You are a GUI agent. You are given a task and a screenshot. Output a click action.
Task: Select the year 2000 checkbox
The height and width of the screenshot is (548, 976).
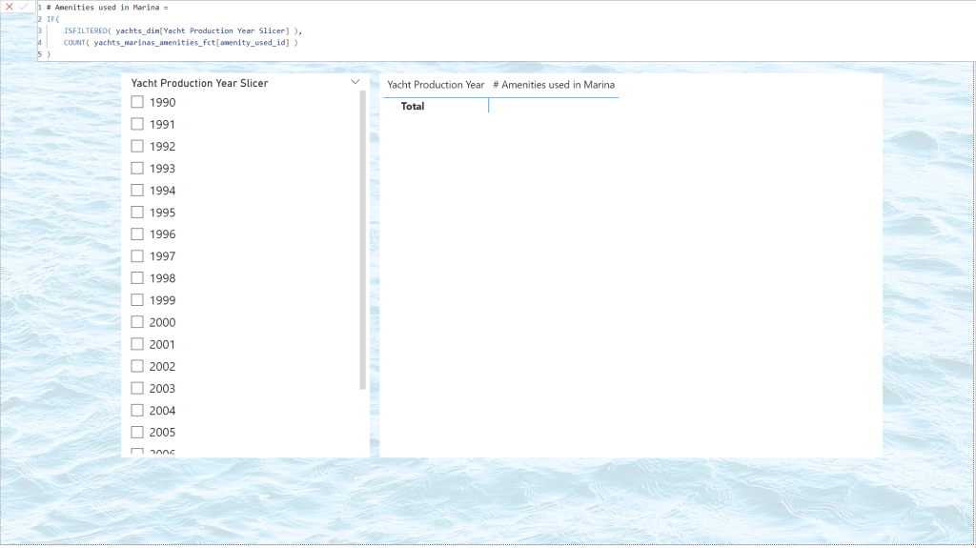[137, 322]
